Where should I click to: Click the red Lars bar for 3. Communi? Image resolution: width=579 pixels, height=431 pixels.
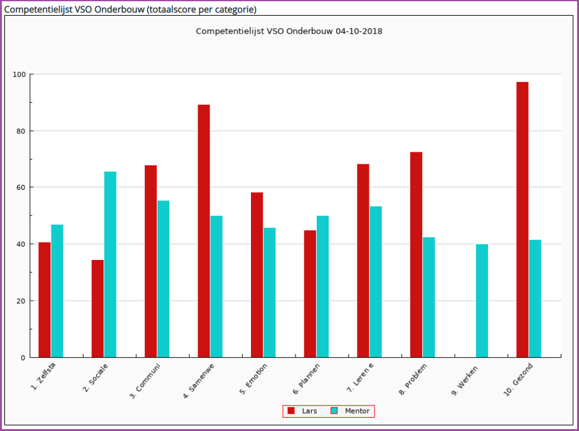(x=151, y=261)
